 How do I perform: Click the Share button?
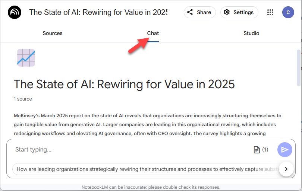pos(200,12)
